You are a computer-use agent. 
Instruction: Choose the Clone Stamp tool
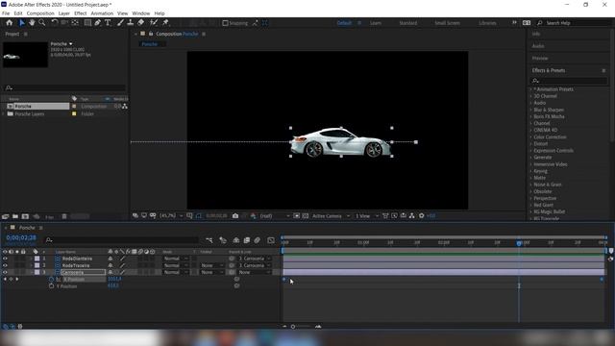point(131,23)
